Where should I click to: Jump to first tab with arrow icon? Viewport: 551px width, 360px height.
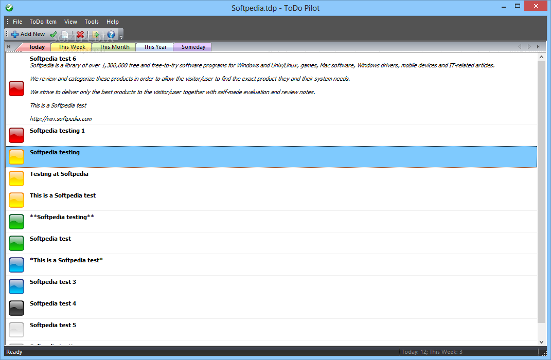pyautogui.click(x=9, y=46)
